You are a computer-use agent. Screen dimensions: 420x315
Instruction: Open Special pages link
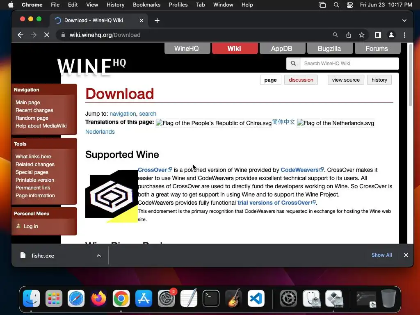[32, 172]
